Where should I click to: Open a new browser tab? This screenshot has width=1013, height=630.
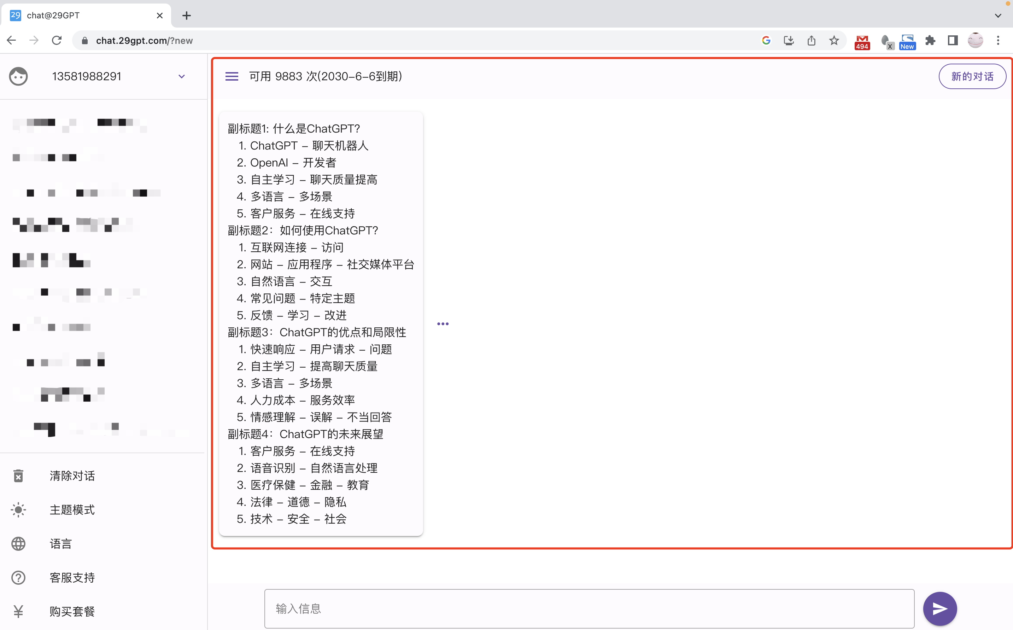click(x=187, y=16)
